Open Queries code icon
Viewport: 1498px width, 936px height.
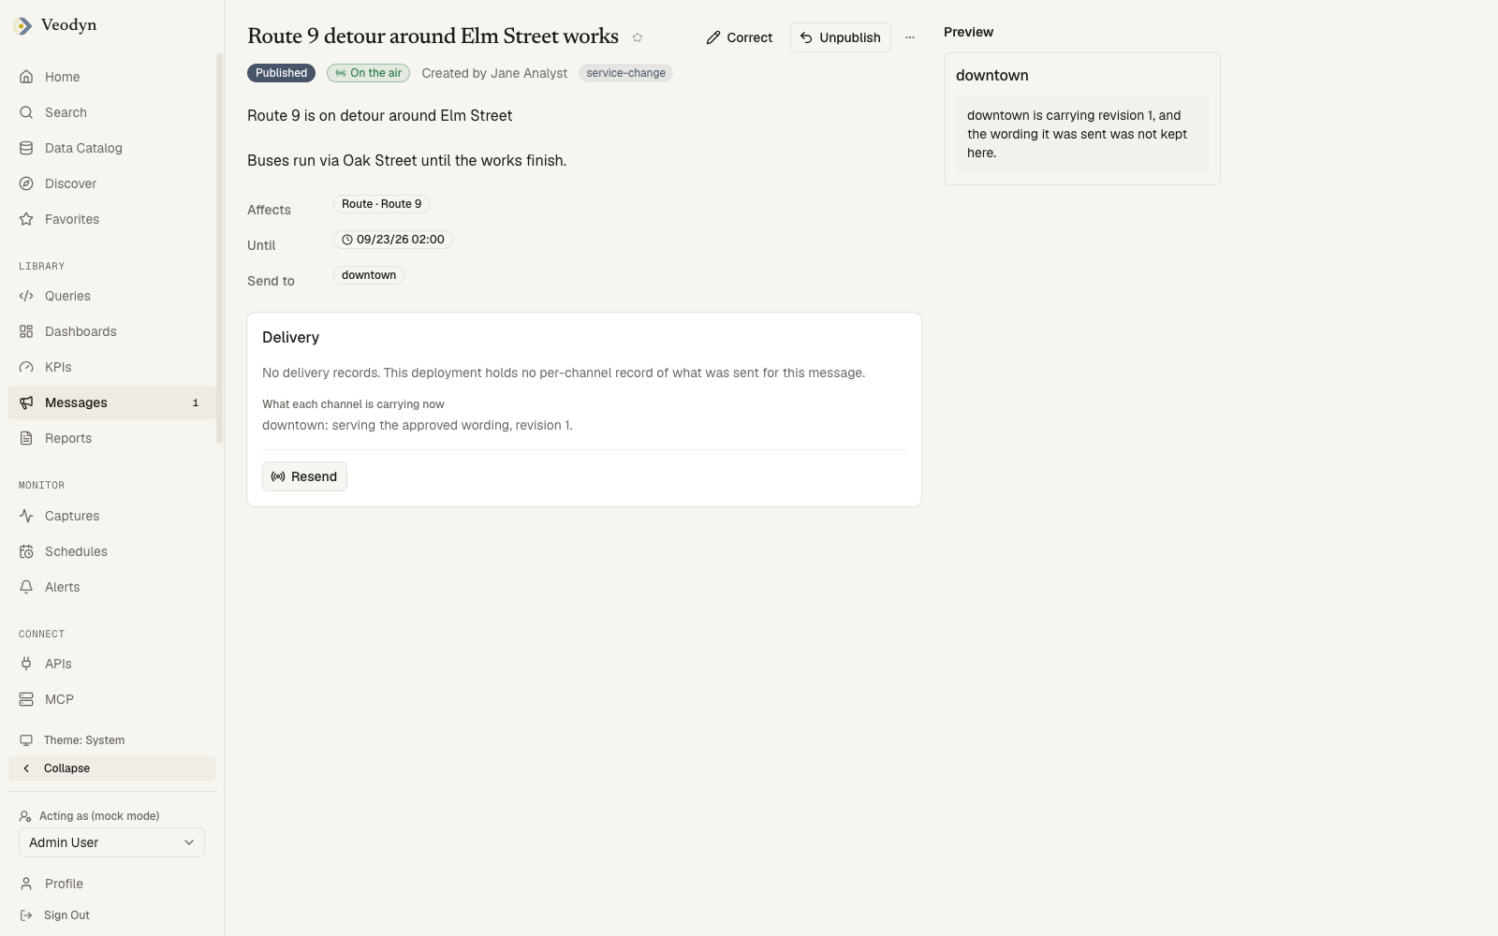pos(26,296)
